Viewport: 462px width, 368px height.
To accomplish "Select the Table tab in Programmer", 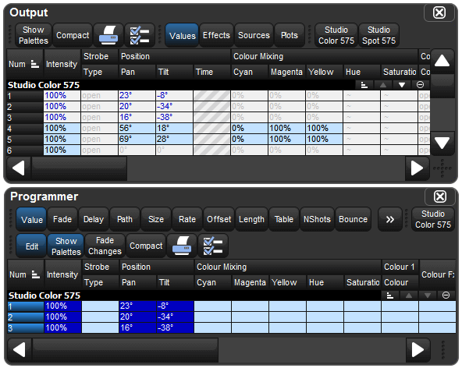I will tap(284, 219).
